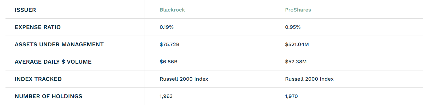
Task: Click the vertical divider beside row labels
Action: click(x=145, y=52)
